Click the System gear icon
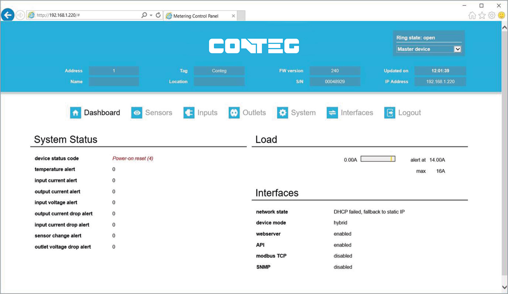Viewport: 508px width, 294px height. pyautogui.click(x=282, y=113)
